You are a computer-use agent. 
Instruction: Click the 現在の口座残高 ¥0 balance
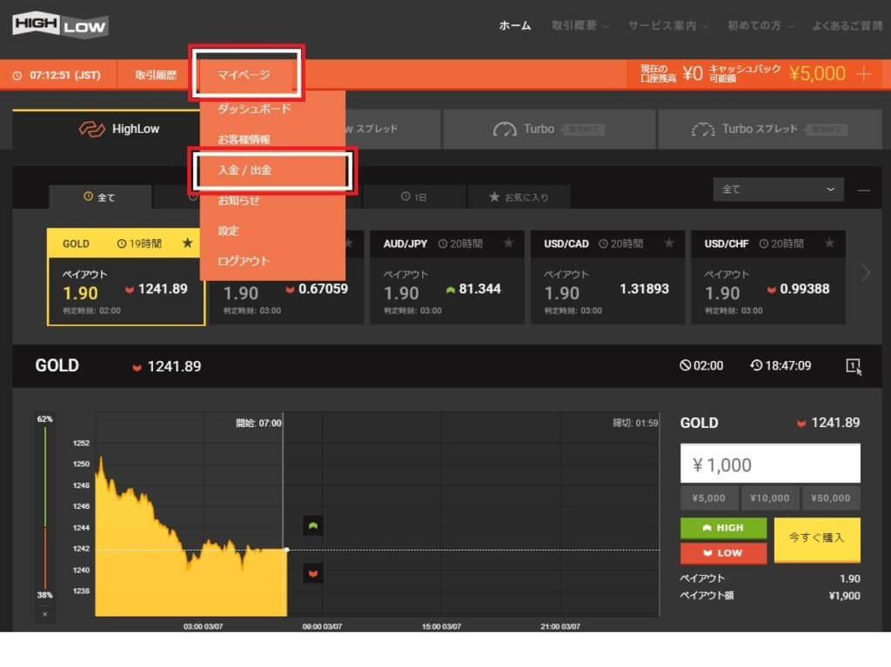pyautogui.click(x=672, y=74)
